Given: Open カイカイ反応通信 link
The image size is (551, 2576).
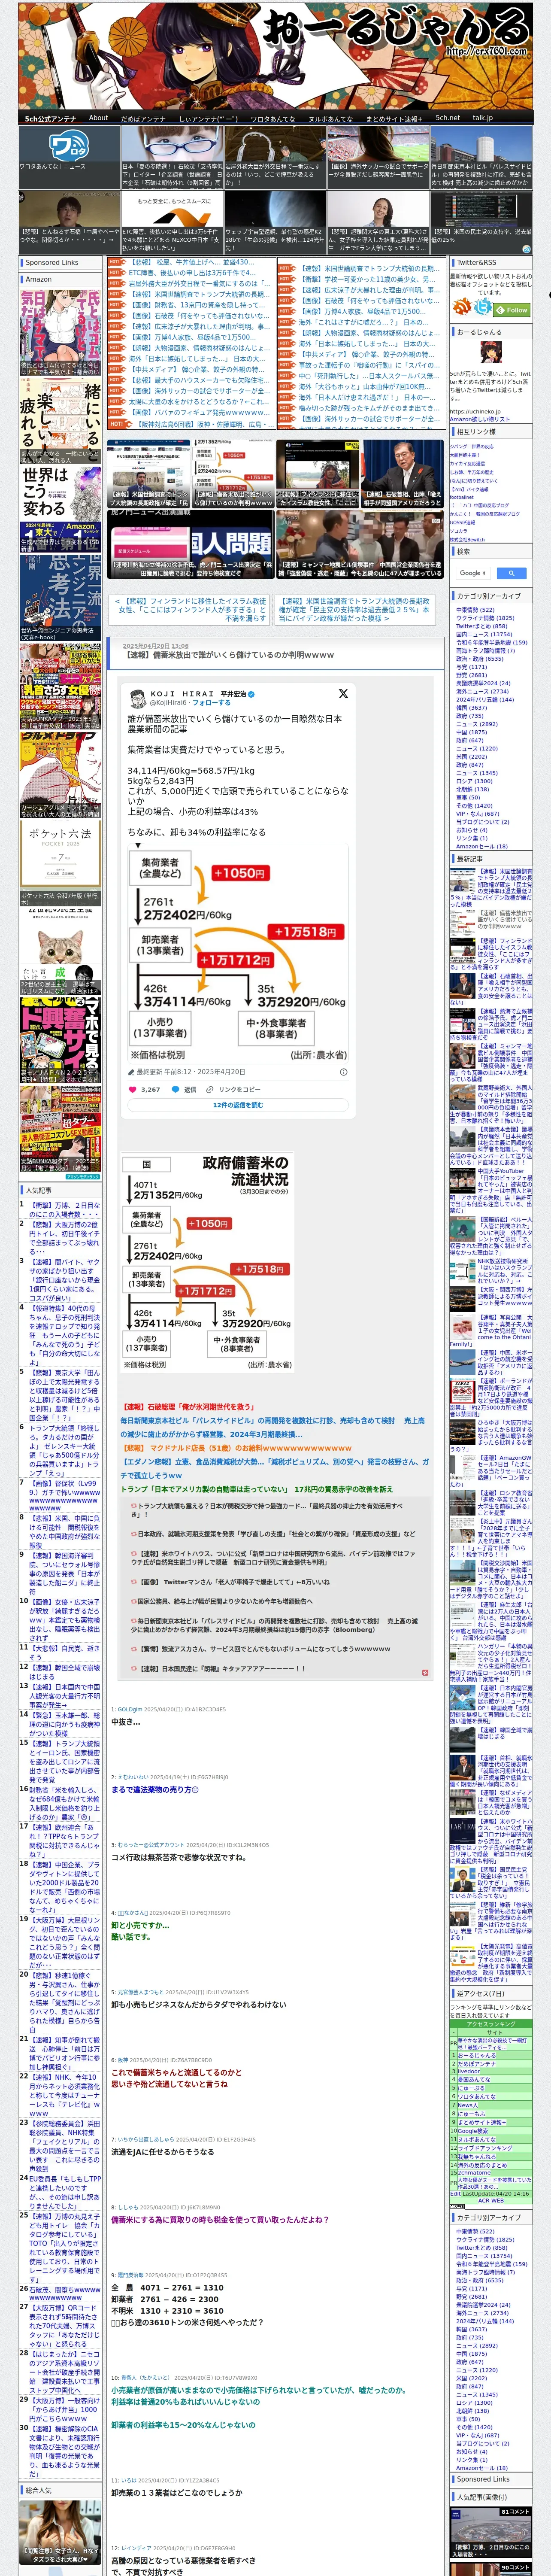Looking at the screenshot, I should click(467, 464).
